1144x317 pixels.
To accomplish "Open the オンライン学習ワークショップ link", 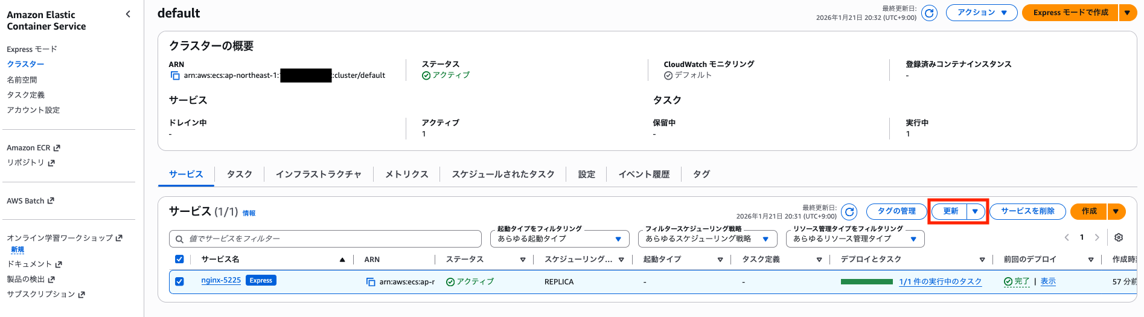I will (x=65, y=238).
